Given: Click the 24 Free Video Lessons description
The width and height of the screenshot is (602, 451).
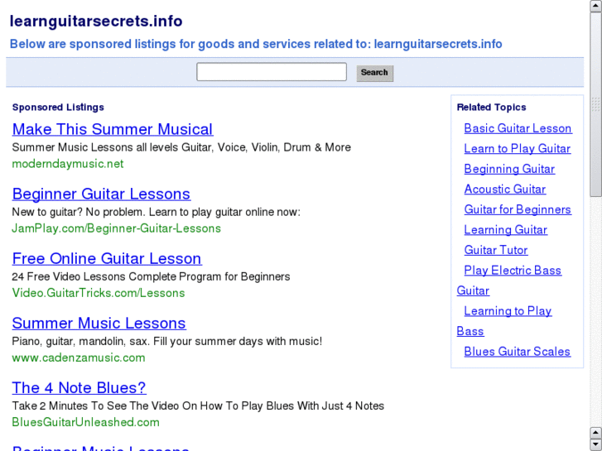Looking at the screenshot, I should 151,276.
